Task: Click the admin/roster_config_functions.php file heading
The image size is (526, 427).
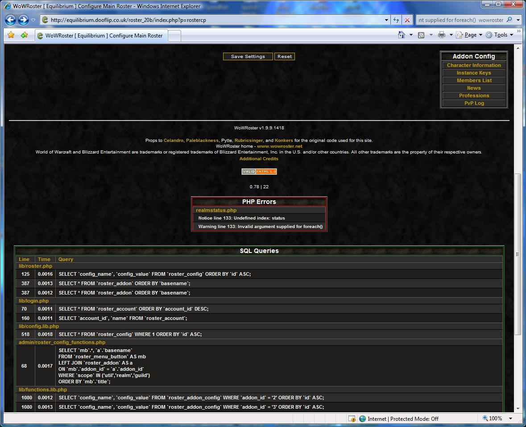Action: coord(62,343)
